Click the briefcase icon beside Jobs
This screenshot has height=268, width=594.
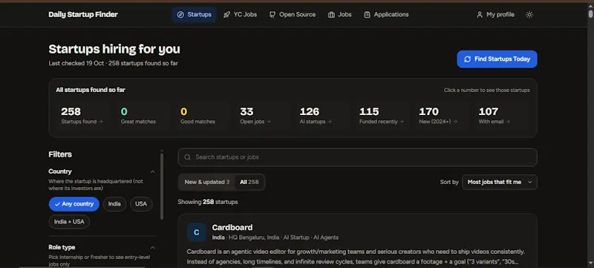click(x=331, y=15)
